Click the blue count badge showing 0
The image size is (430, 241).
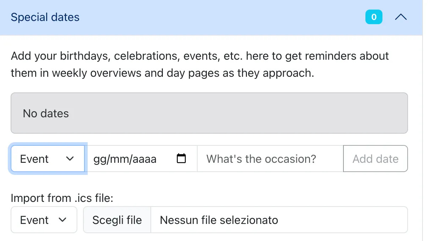pos(374,17)
